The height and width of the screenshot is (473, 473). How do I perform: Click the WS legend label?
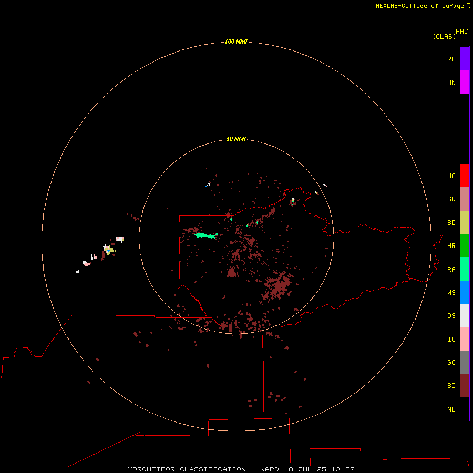tap(451, 292)
